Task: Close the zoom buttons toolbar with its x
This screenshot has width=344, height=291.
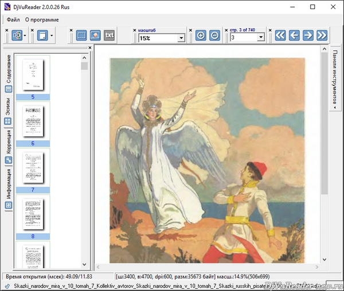Action: pyautogui.click(x=190, y=30)
